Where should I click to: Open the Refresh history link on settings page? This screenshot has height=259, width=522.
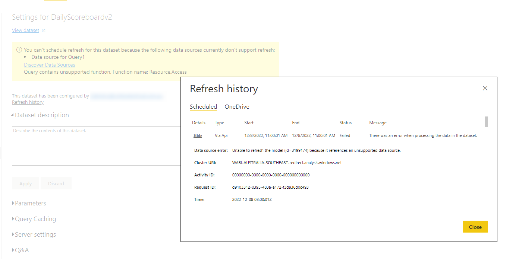pos(28,102)
